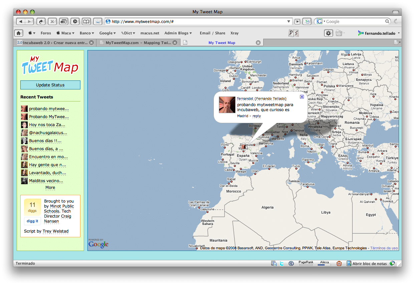The width and height of the screenshot is (415, 285).
Task: Click the Greasemonkey monkey face icon
Action: click(x=339, y=263)
